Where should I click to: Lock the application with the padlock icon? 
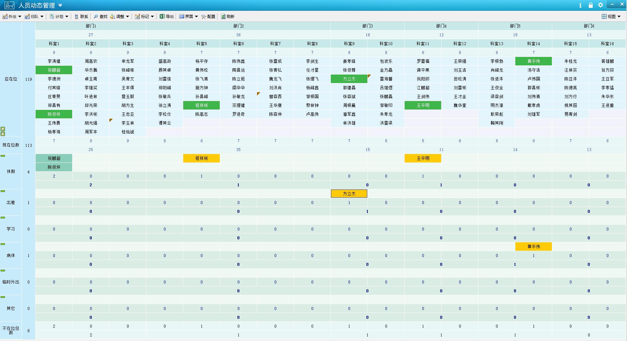point(590,5)
